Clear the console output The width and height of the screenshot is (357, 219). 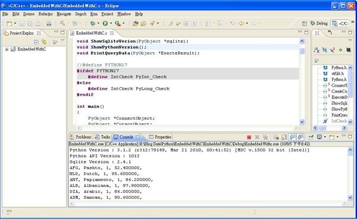click(276, 137)
